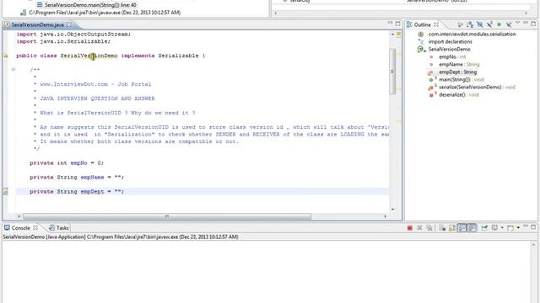This screenshot has width=540, height=303.
Task: Pin the Console view
Action: coord(484,228)
